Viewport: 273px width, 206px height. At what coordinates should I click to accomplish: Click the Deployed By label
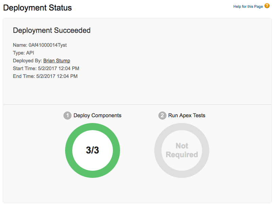pos(27,60)
